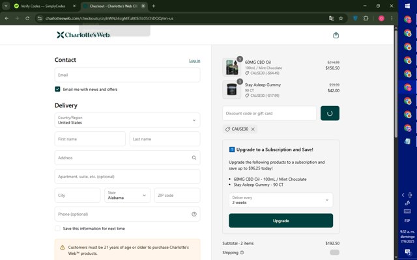
Task: Focus the Last name field
Action: [x=165, y=139]
